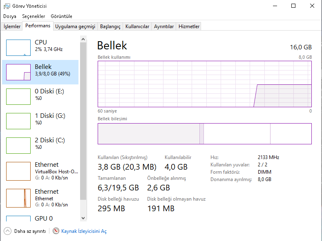
Task: Click the Task Manager title bar icon
Action: [x=6, y=6]
